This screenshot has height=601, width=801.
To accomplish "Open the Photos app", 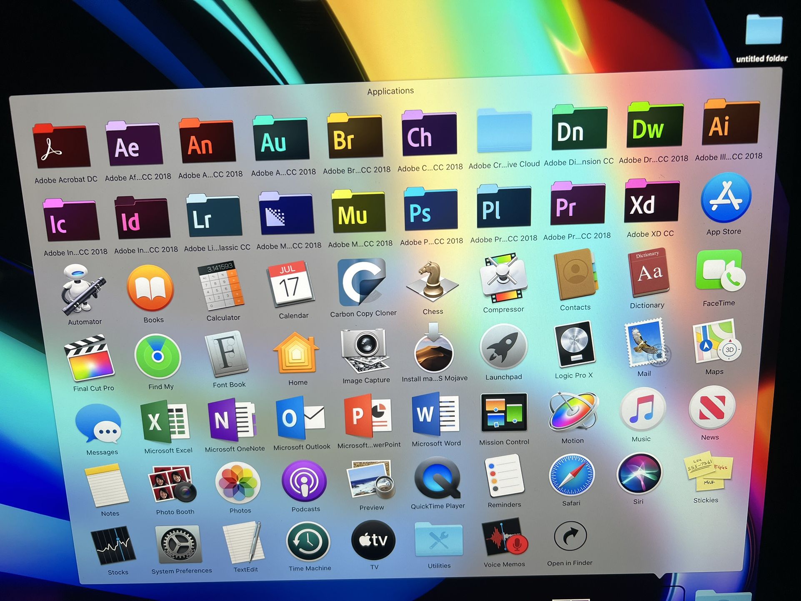I will [238, 482].
